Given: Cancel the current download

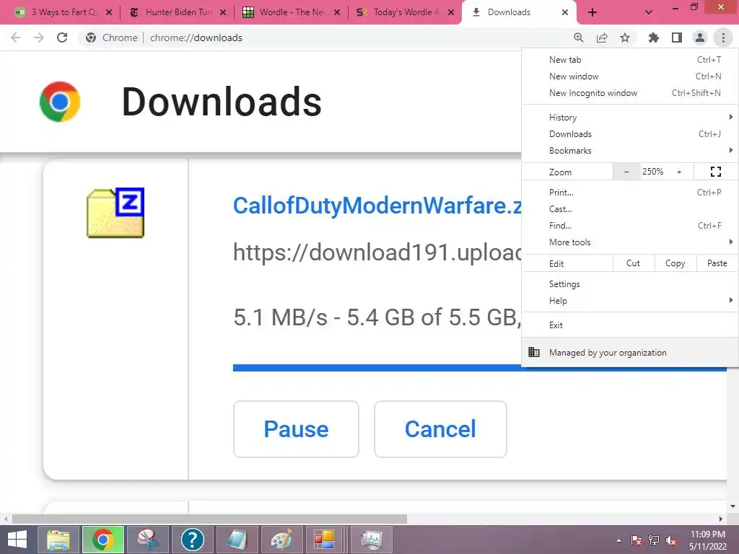Looking at the screenshot, I should [440, 429].
